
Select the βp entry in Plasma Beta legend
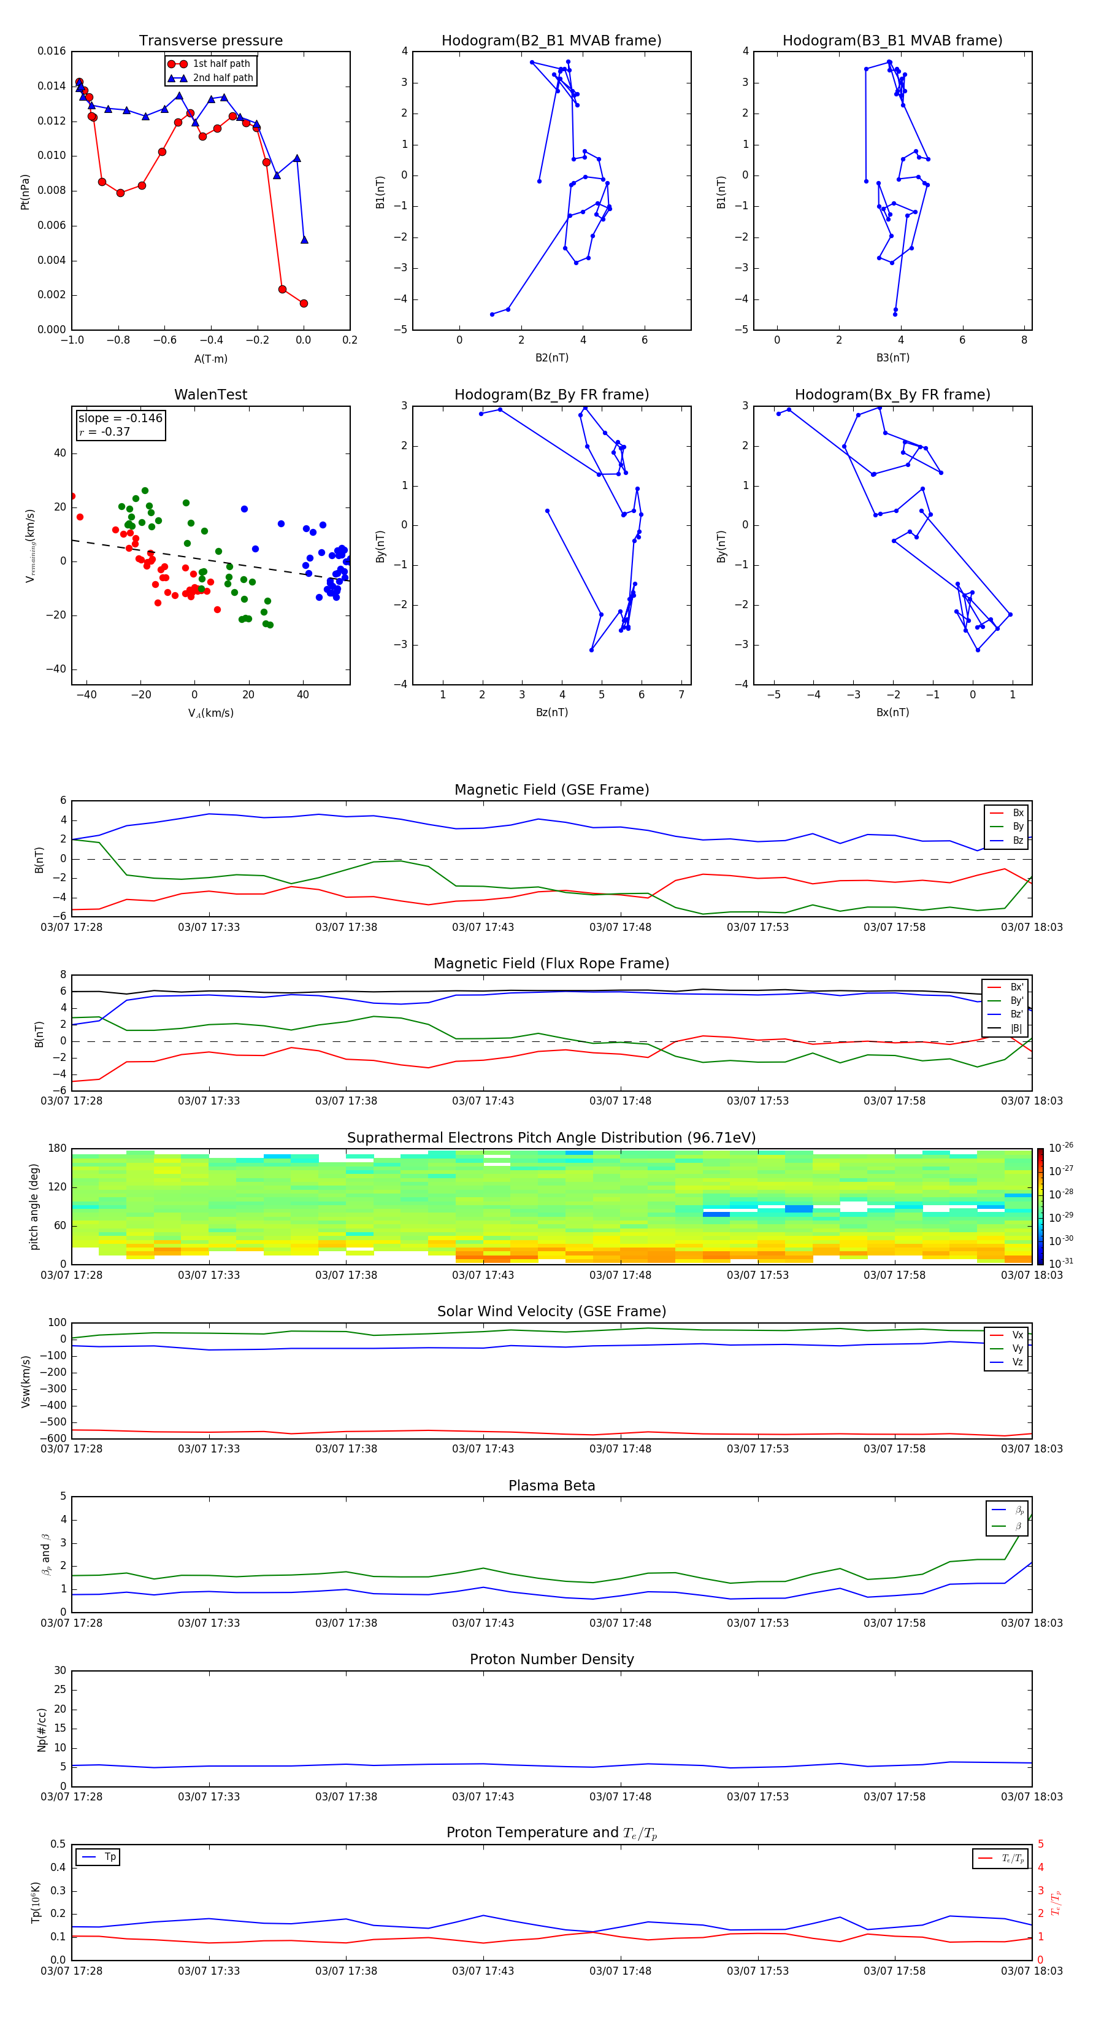coord(1008,1510)
